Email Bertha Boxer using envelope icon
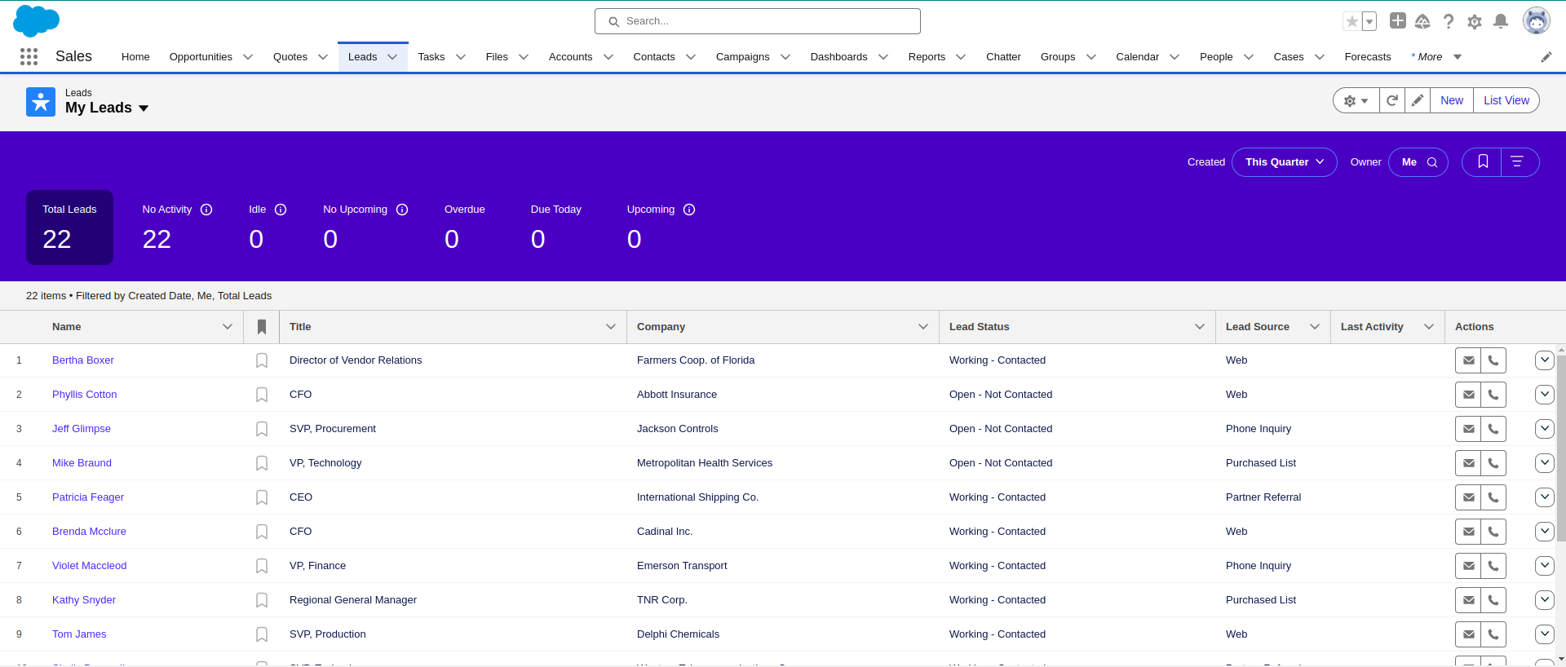The height and width of the screenshot is (667, 1566). tap(1468, 360)
